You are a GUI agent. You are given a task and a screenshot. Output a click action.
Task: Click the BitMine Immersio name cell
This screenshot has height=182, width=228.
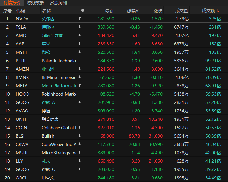[59, 77]
